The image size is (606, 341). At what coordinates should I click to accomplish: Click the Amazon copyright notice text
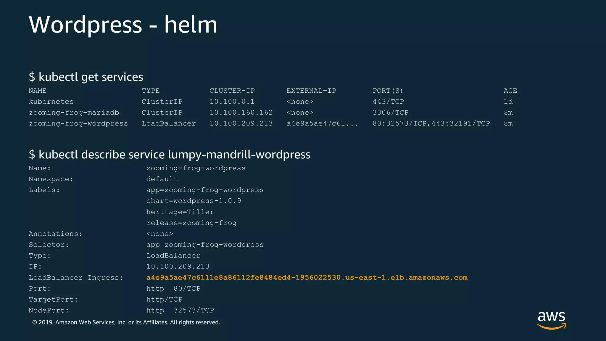tap(126, 322)
